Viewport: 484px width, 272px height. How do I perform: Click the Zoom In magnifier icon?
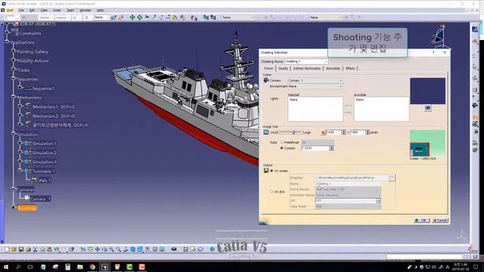pyautogui.click(x=111, y=249)
